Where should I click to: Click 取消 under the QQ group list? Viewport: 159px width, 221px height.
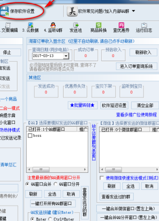71,194
